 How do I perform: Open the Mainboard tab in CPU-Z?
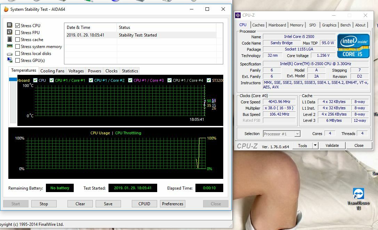tap(277, 25)
